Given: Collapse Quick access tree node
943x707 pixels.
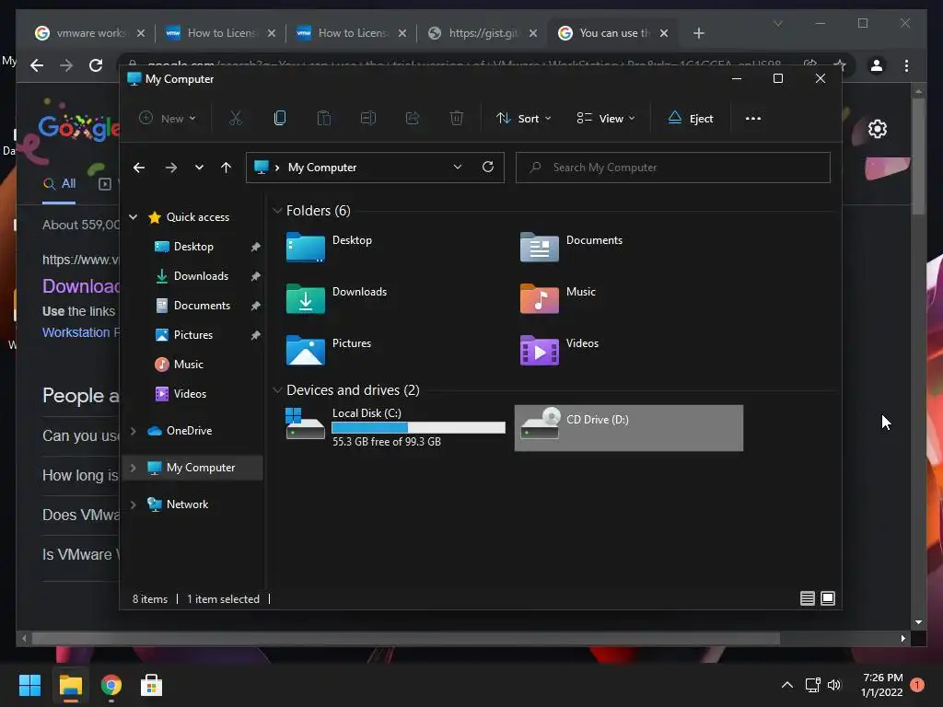Looking at the screenshot, I should click(x=134, y=217).
